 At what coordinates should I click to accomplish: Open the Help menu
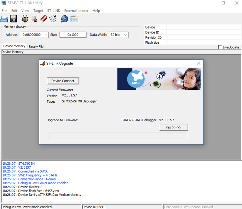pos(96,11)
